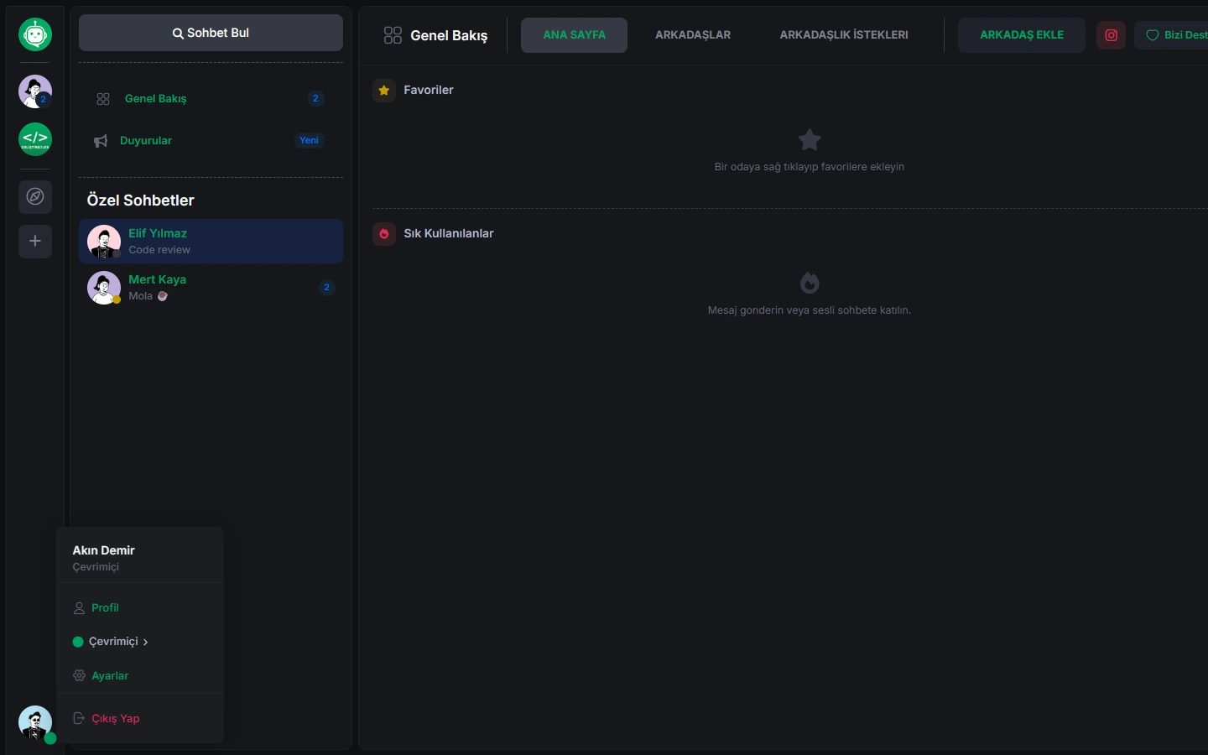Click own avatar at bottom left
This screenshot has width=1208, height=755.
[x=35, y=722]
